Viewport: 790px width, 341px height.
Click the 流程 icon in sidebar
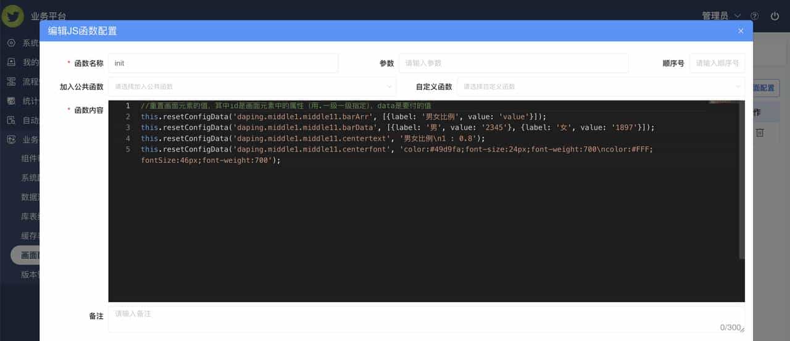click(11, 81)
